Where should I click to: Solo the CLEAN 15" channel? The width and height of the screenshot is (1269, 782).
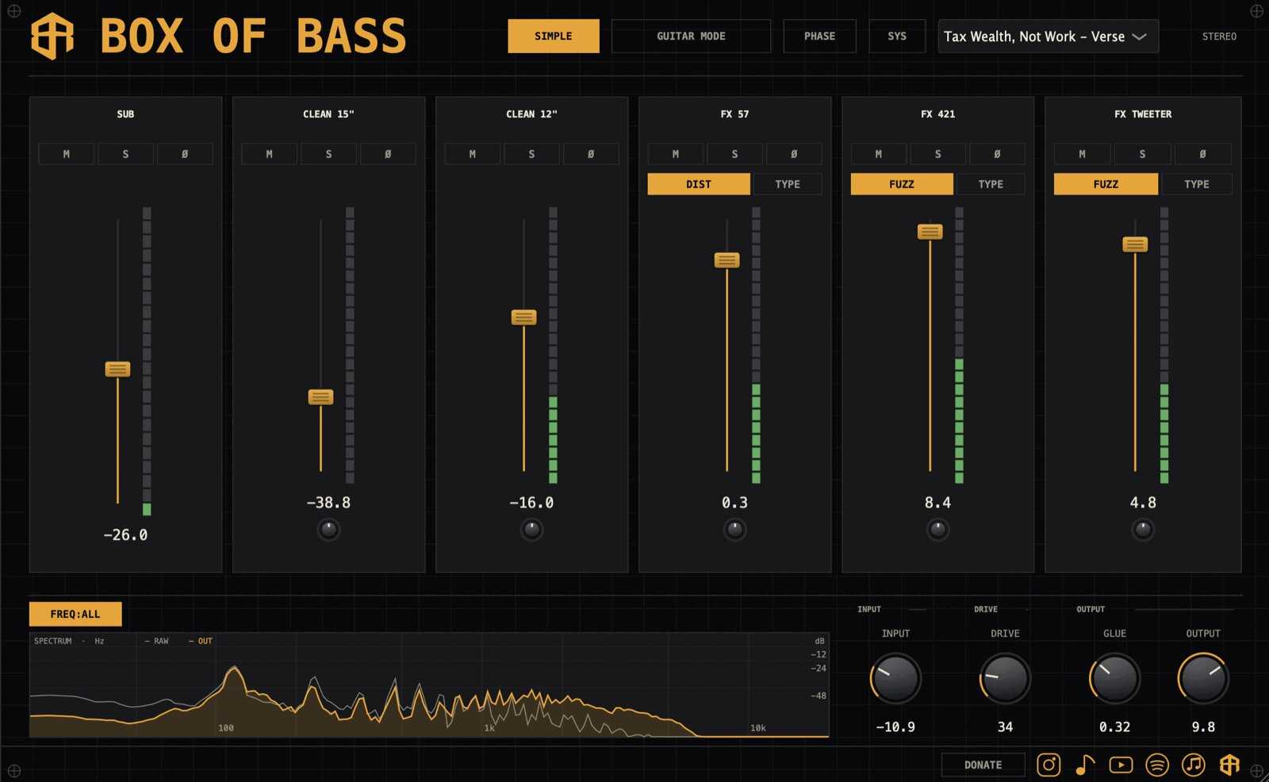328,154
